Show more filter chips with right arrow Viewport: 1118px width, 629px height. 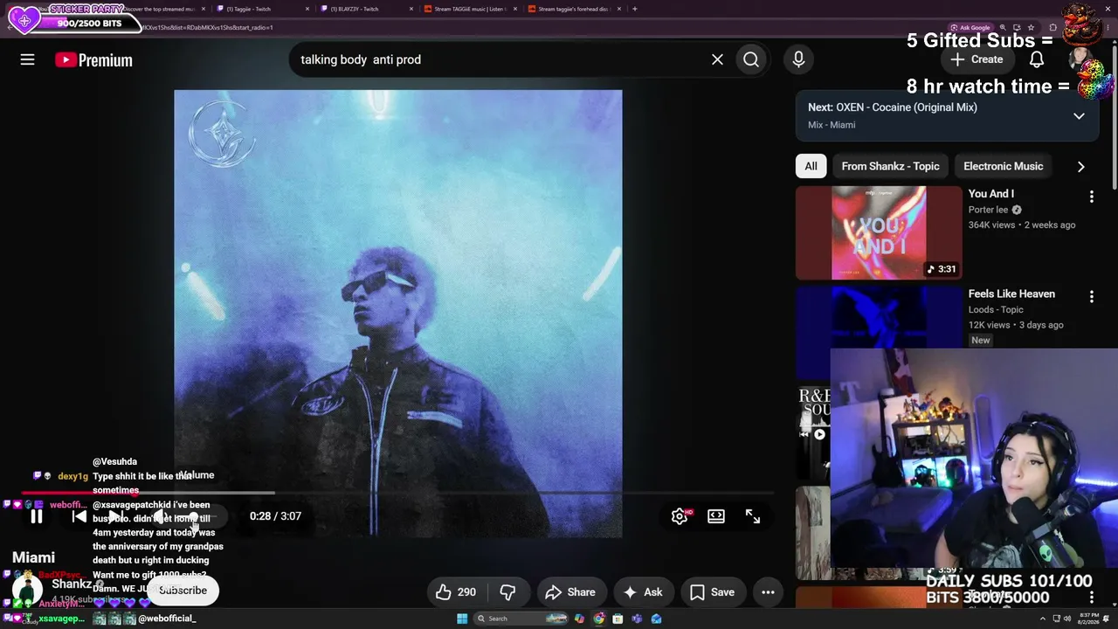(x=1080, y=166)
